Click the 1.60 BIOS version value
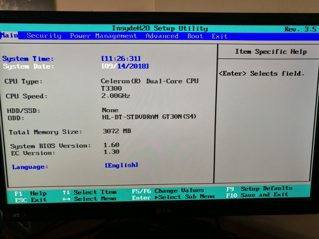This screenshot has width=319, height=239. (x=111, y=145)
